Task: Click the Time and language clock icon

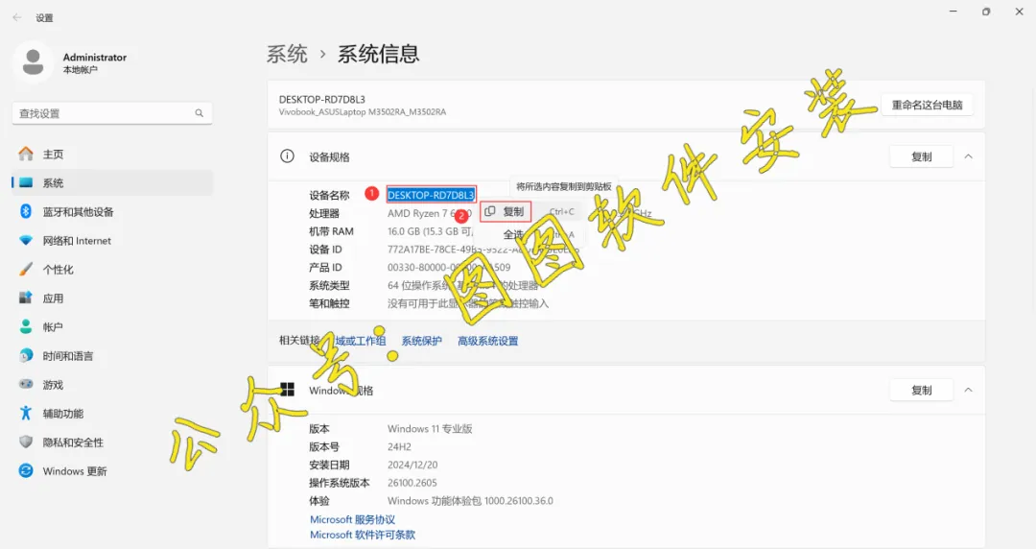Action: 26,356
